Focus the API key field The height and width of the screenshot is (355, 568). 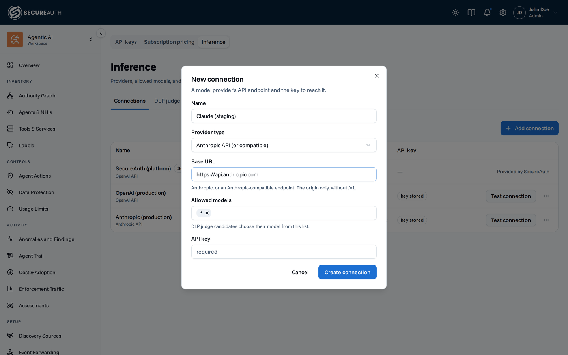(284, 252)
